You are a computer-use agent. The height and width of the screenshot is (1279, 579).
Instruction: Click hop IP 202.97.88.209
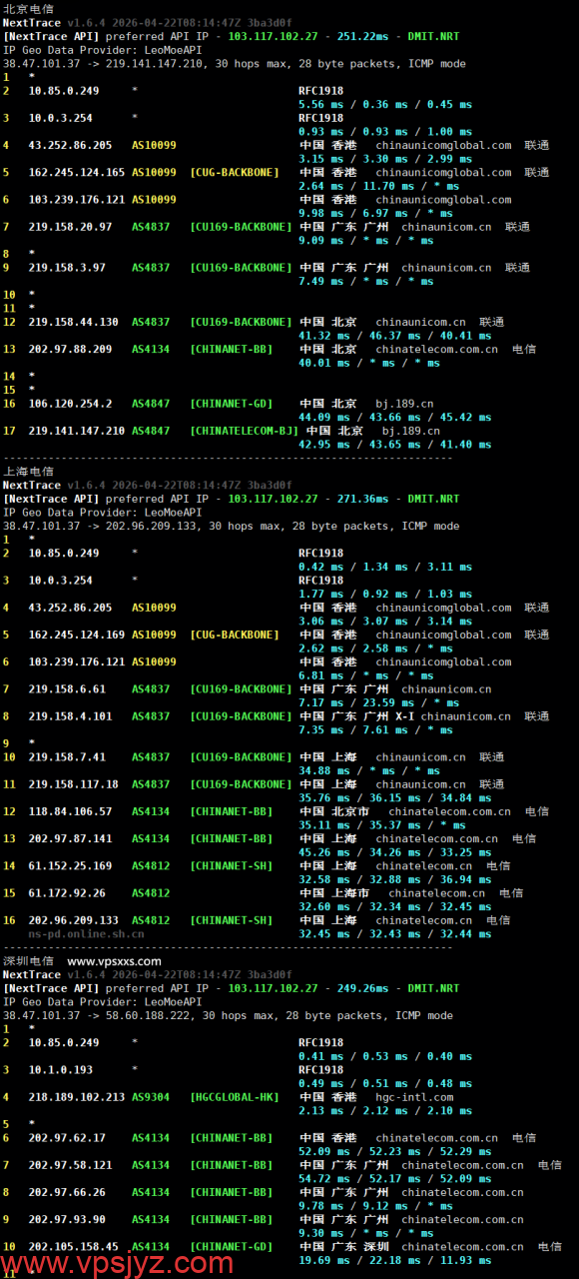click(70, 349)
